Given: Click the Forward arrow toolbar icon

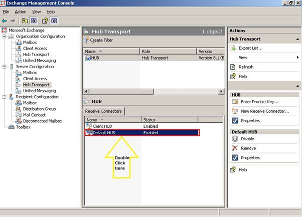Looking at the screenshot, I should (13, 21).
